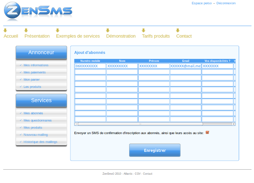
Task: Open Nouveau mailing from the sidebar
Action: point(36,135)
